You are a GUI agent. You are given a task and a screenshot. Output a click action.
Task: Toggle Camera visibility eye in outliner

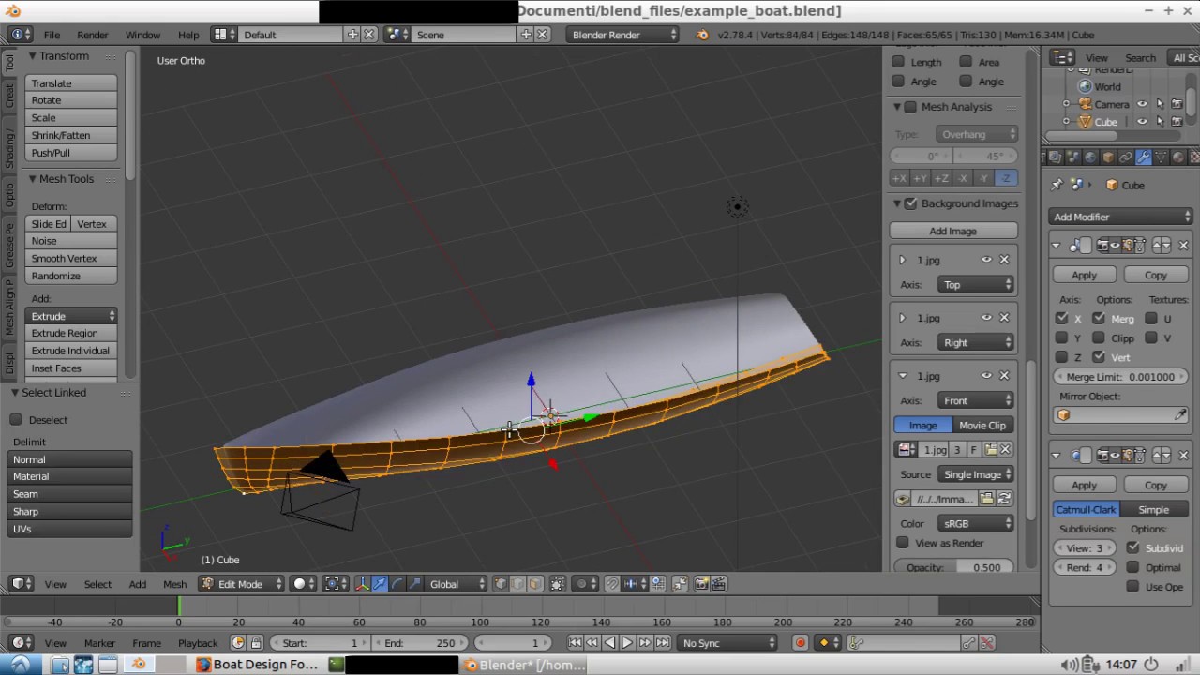click(x=1142, y=104)
